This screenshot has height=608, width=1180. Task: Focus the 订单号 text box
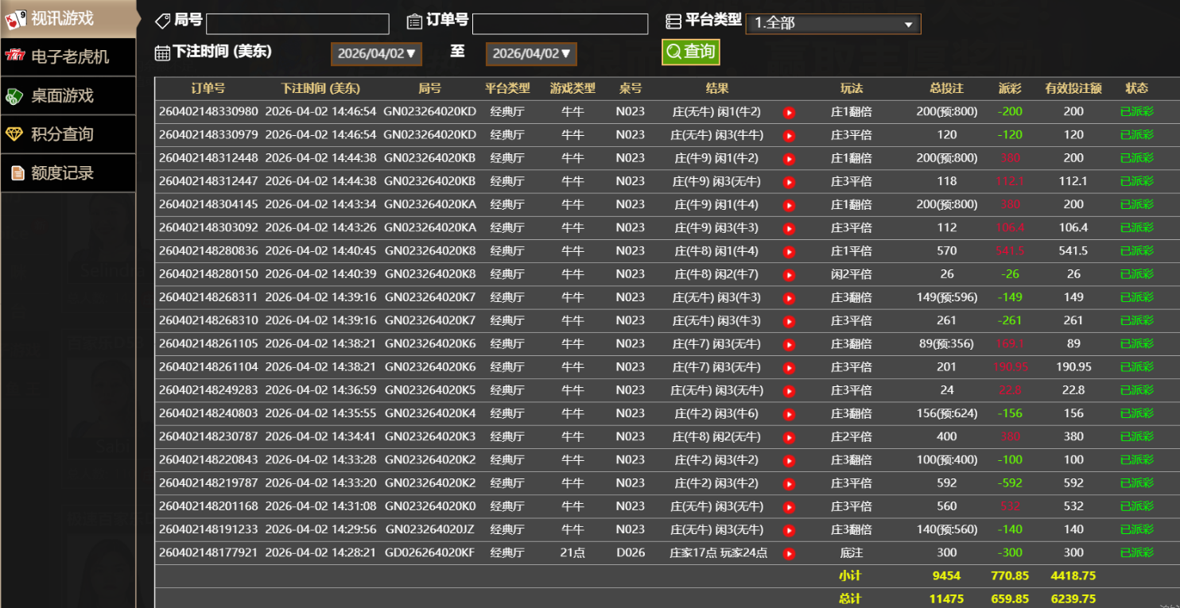tap(560, 24)
